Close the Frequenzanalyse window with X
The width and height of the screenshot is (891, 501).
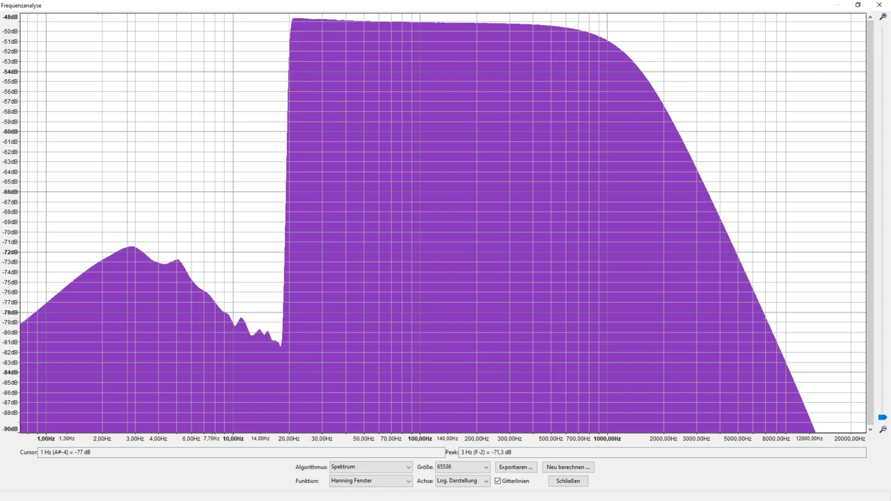pyautogui.click(x=879, y=5)
